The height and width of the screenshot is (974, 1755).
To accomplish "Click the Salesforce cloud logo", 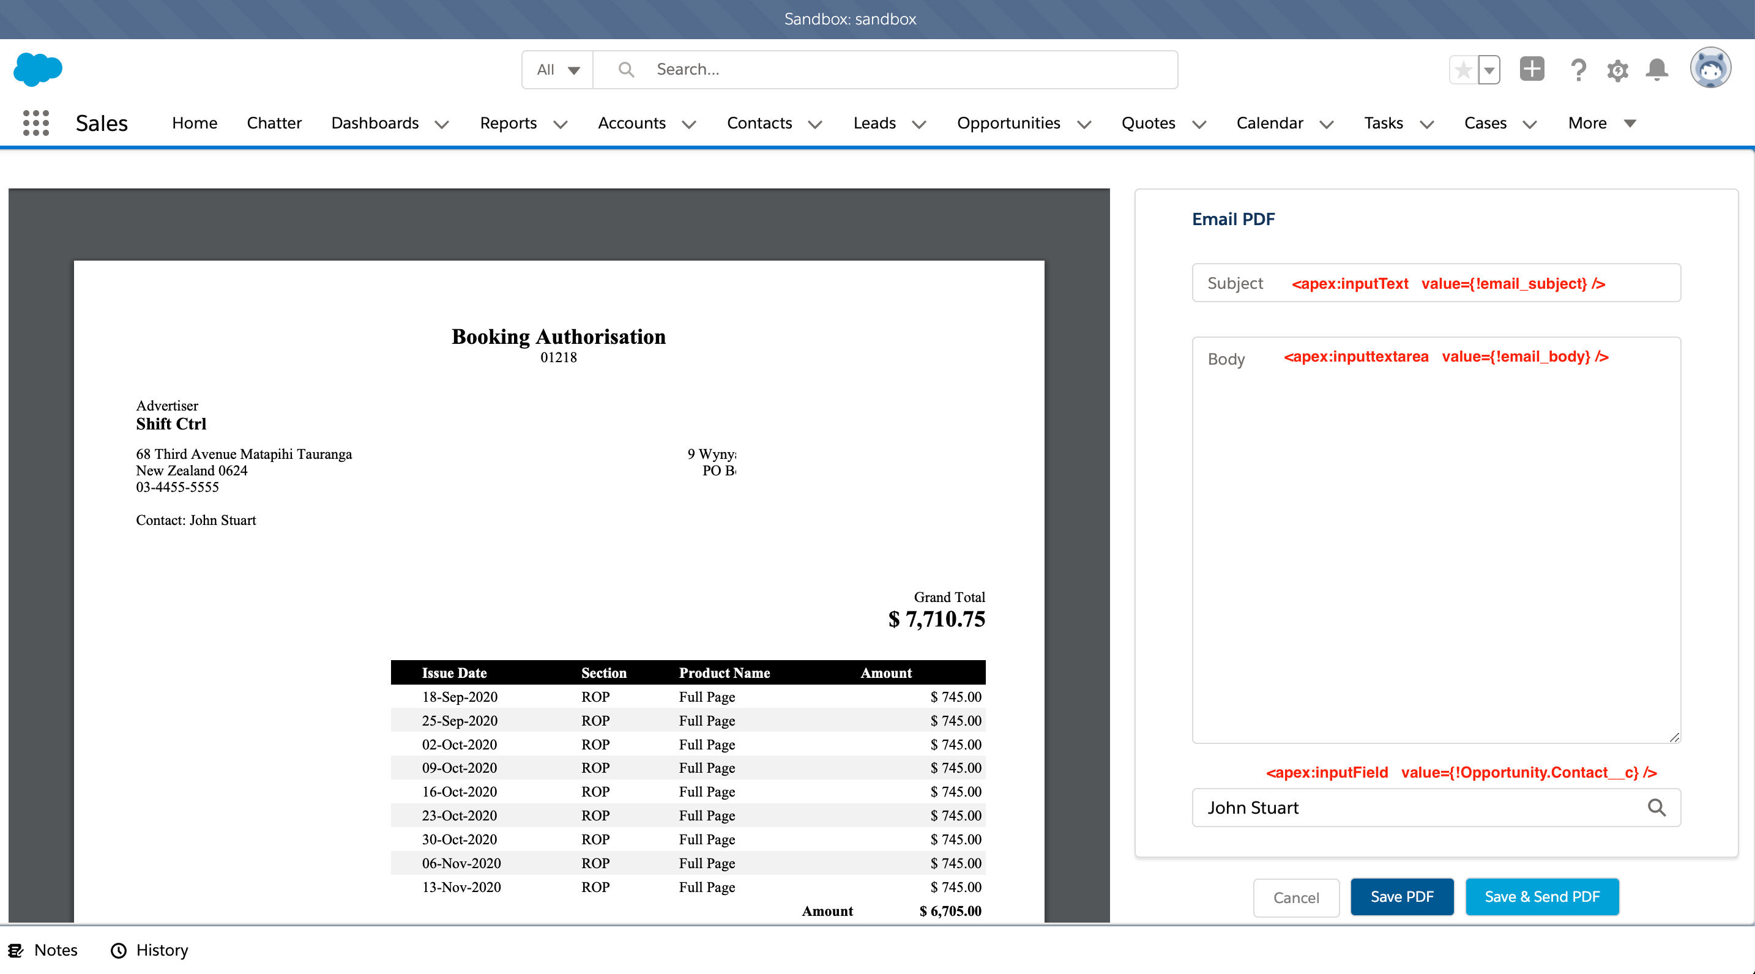I will pos(38,69).
